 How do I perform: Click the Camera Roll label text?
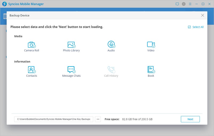32,50
